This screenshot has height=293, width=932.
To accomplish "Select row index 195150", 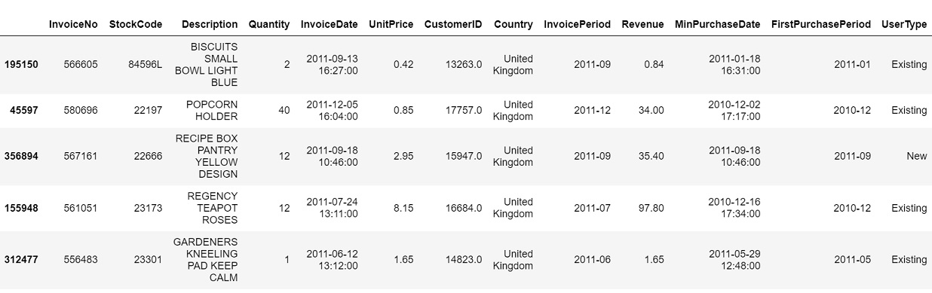I will [21, 64].
